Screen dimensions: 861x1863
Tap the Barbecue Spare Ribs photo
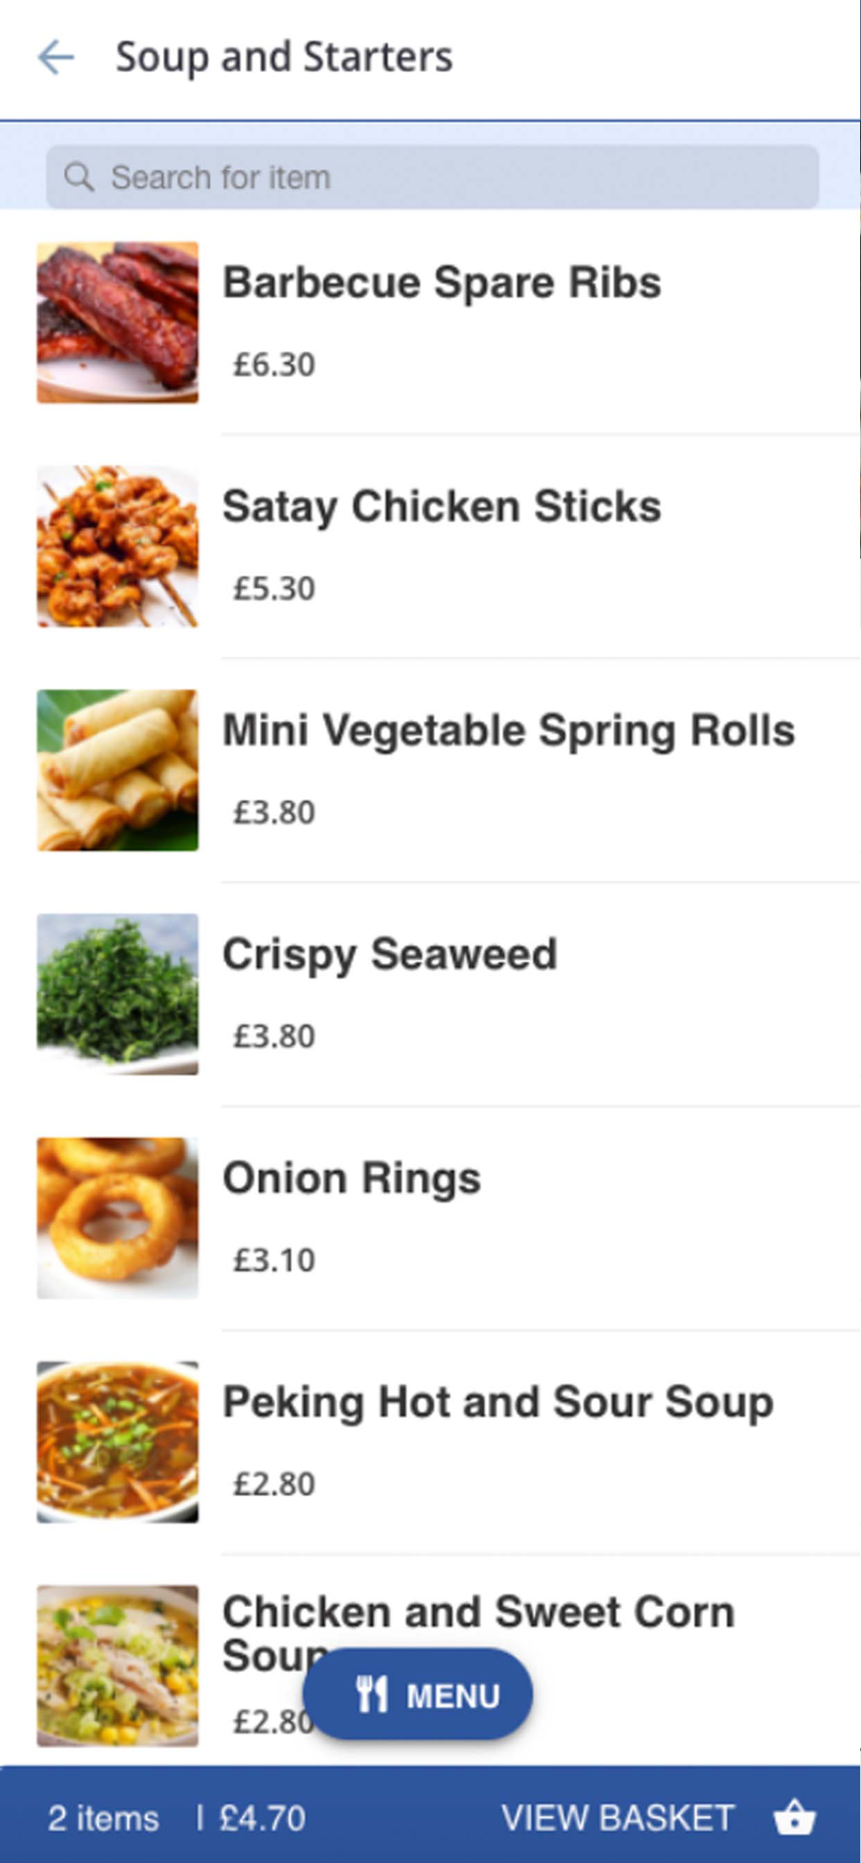(x=117, y=322)
